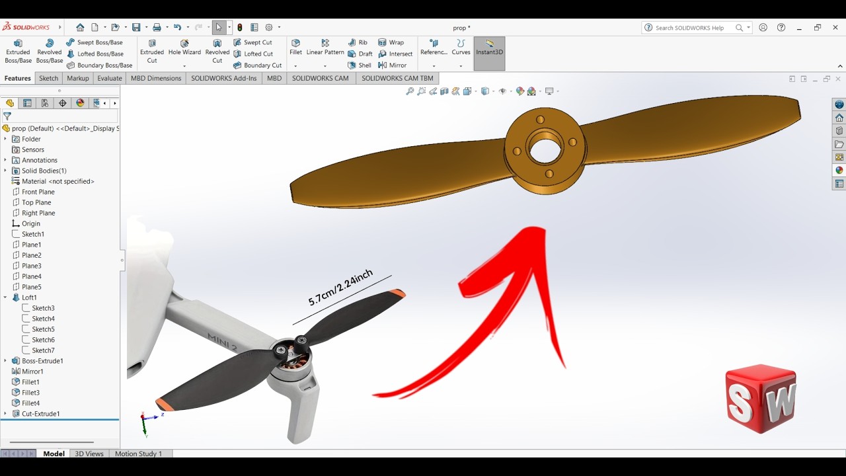Select the Mirror feature tool

click(x=393, y=65)
